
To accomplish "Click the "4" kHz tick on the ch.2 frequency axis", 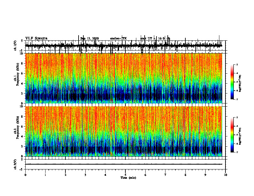I will point(22,136).
